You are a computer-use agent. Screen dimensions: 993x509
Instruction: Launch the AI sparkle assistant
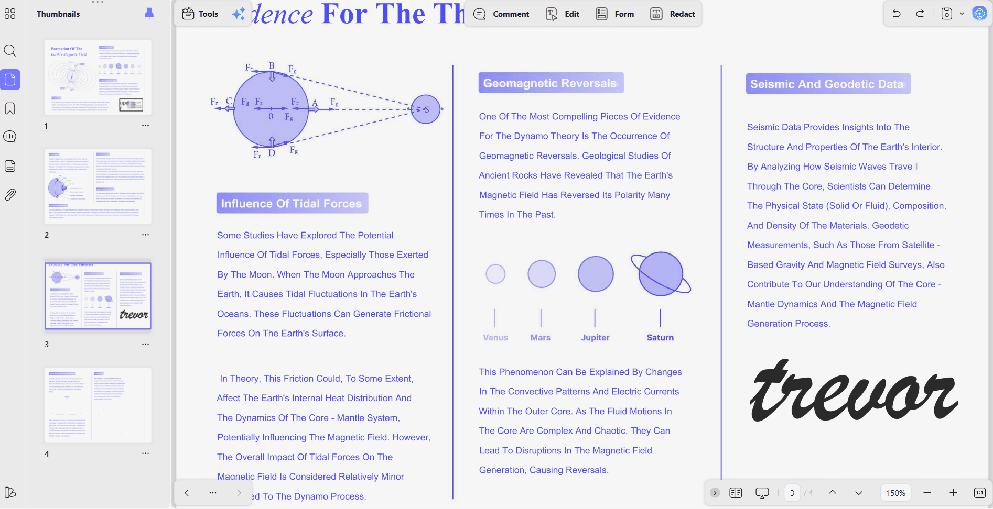click(239, 14)
